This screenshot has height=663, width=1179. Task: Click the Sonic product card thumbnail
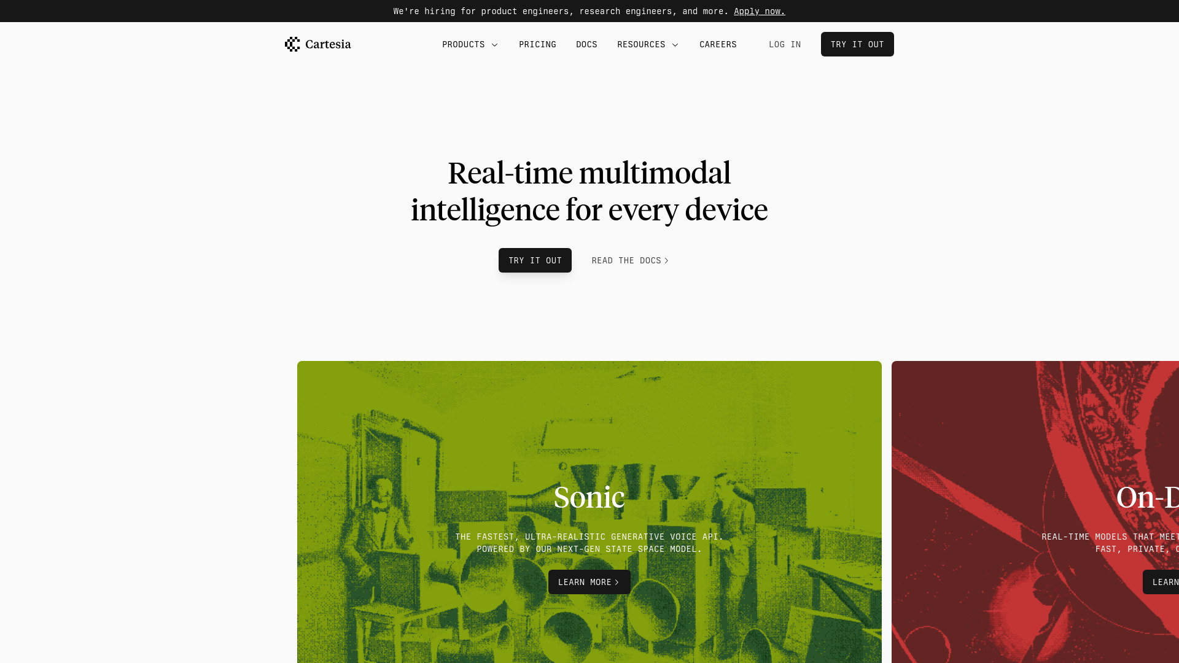point(589,511)
